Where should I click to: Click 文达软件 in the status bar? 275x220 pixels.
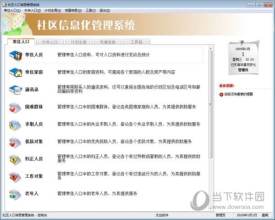pos(162,215)
